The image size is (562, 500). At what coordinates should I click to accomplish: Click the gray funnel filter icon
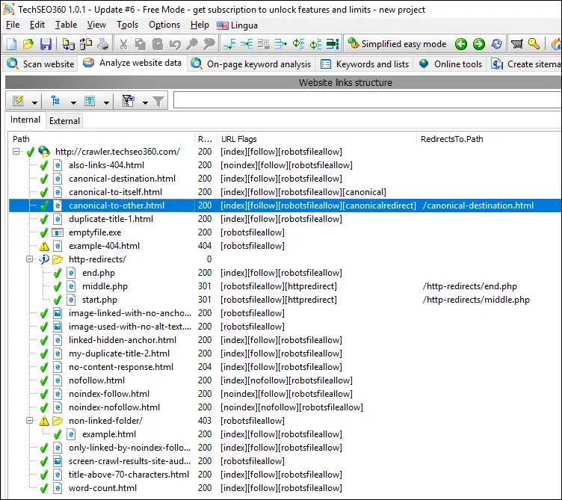tap(158, 101)
